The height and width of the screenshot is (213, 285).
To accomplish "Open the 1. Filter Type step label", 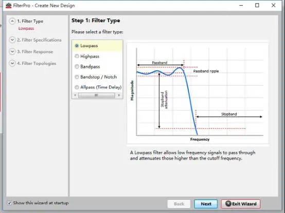I will pos(30,21).
